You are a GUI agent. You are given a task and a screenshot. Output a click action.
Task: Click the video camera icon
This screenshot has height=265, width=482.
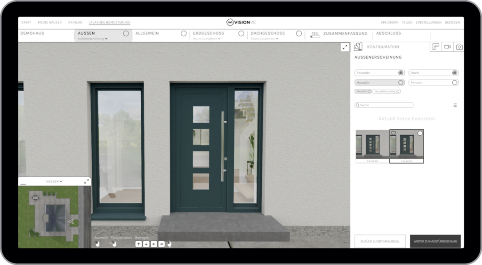(x=447, y=47)
